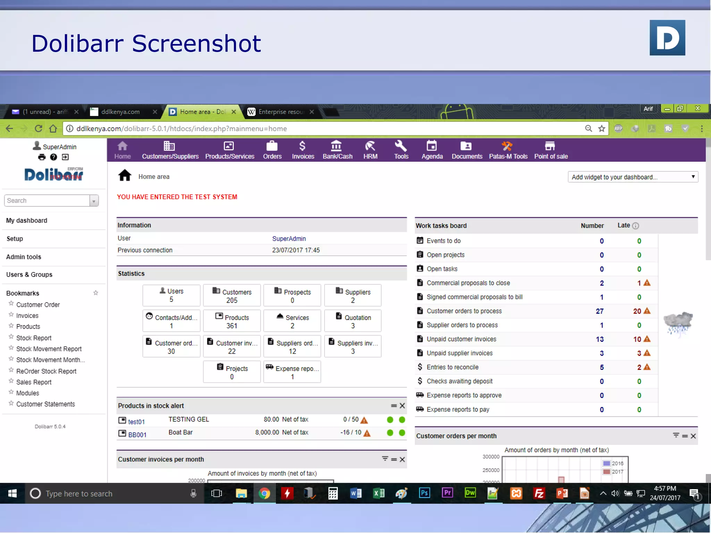
Task: Close the Products in stock alert widget
Action: pos(402,406)
